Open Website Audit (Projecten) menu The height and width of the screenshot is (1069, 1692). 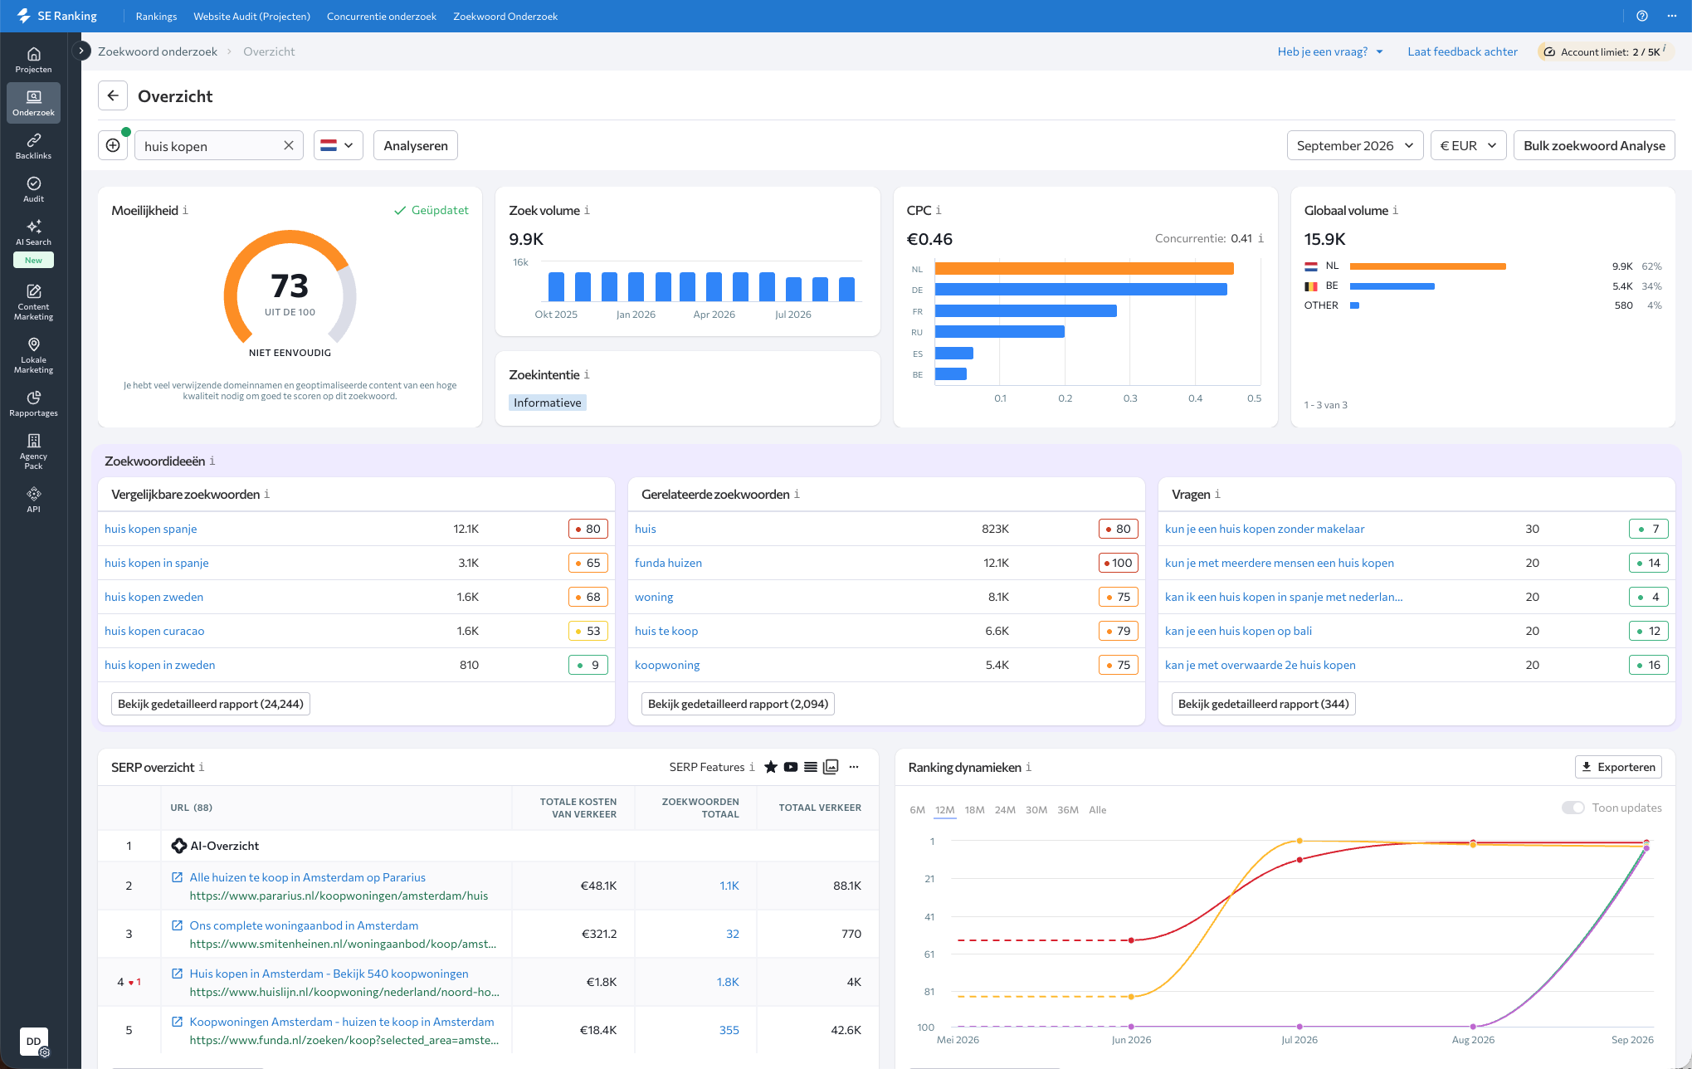click(x=251, y=16)
